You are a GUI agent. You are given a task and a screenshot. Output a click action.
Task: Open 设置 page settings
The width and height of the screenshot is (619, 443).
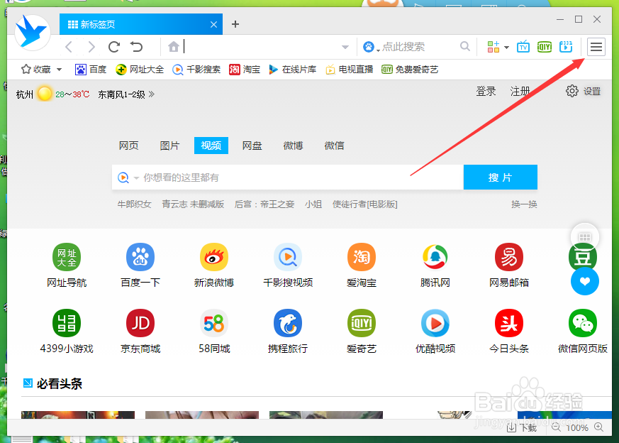583,92
